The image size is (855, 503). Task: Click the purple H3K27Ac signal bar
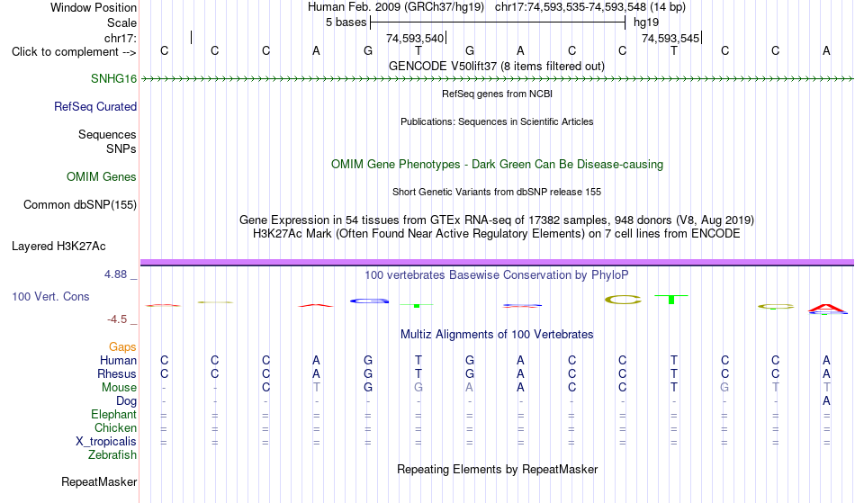click(497, 263)
